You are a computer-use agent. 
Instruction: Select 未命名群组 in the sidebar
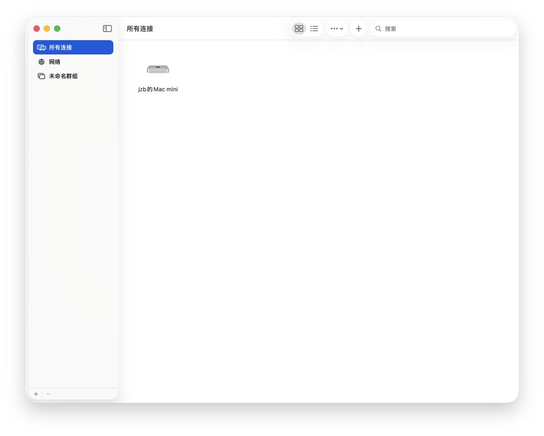point(63,76)
